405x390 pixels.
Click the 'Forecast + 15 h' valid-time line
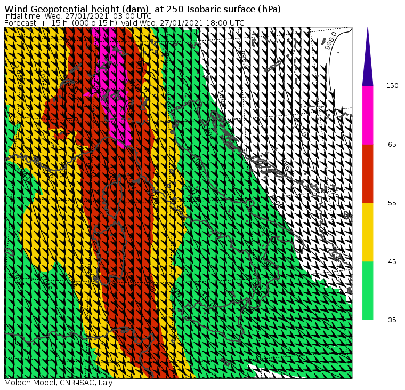[x=124, y=23]
